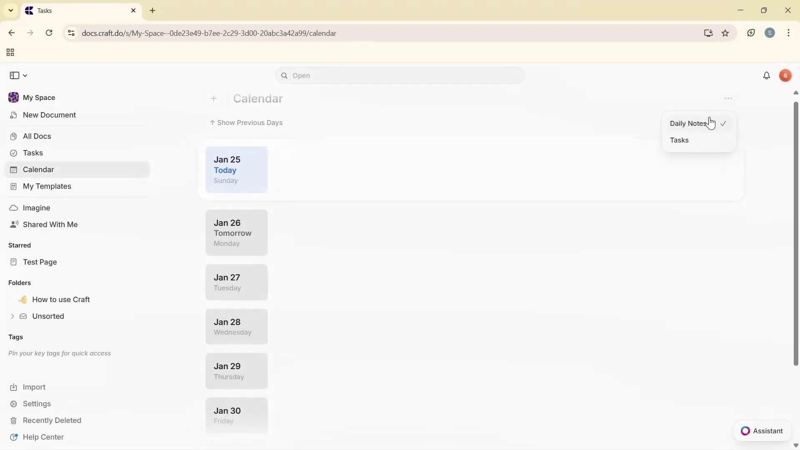
Task: Click the Open search field
Action: pyautogui.click(x=400, y=76)
